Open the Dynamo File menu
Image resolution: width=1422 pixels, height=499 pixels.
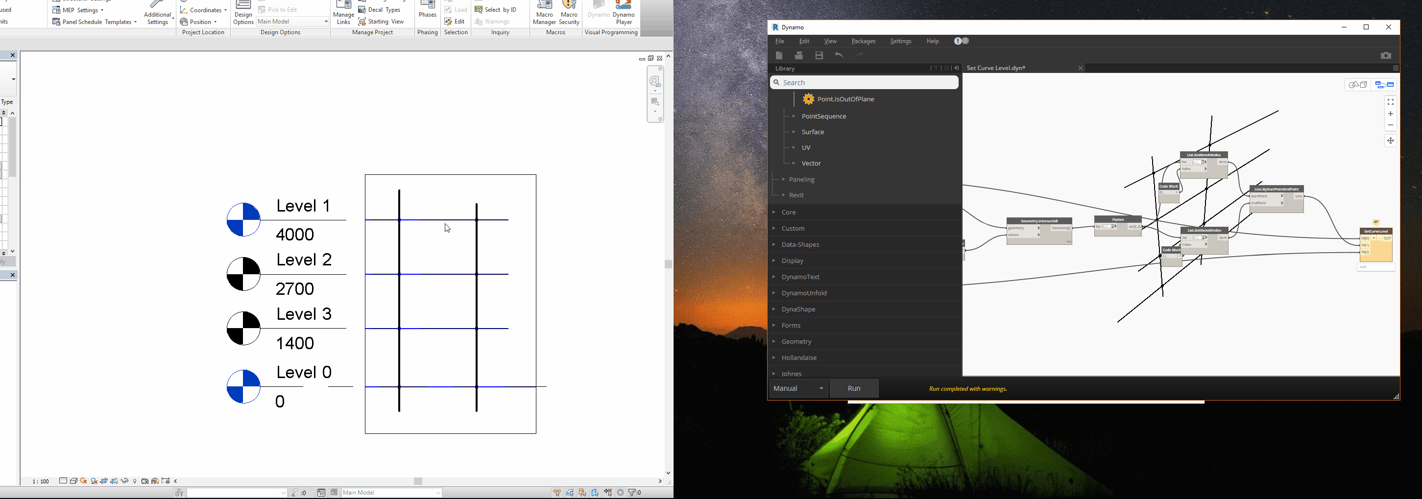pos(779,42)
